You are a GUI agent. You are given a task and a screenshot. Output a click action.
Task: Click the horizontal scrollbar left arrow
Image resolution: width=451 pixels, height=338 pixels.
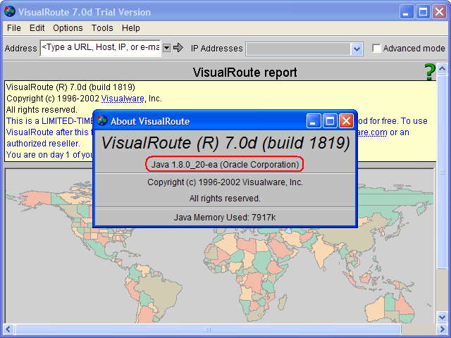[8, 329]
